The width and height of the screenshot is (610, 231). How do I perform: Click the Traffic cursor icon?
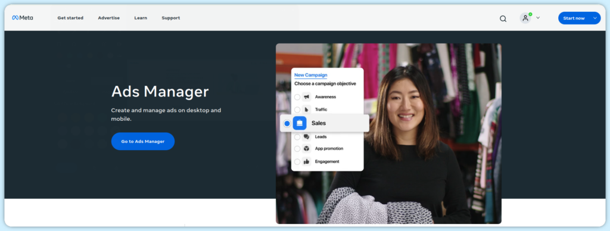[x=307, y=110]
